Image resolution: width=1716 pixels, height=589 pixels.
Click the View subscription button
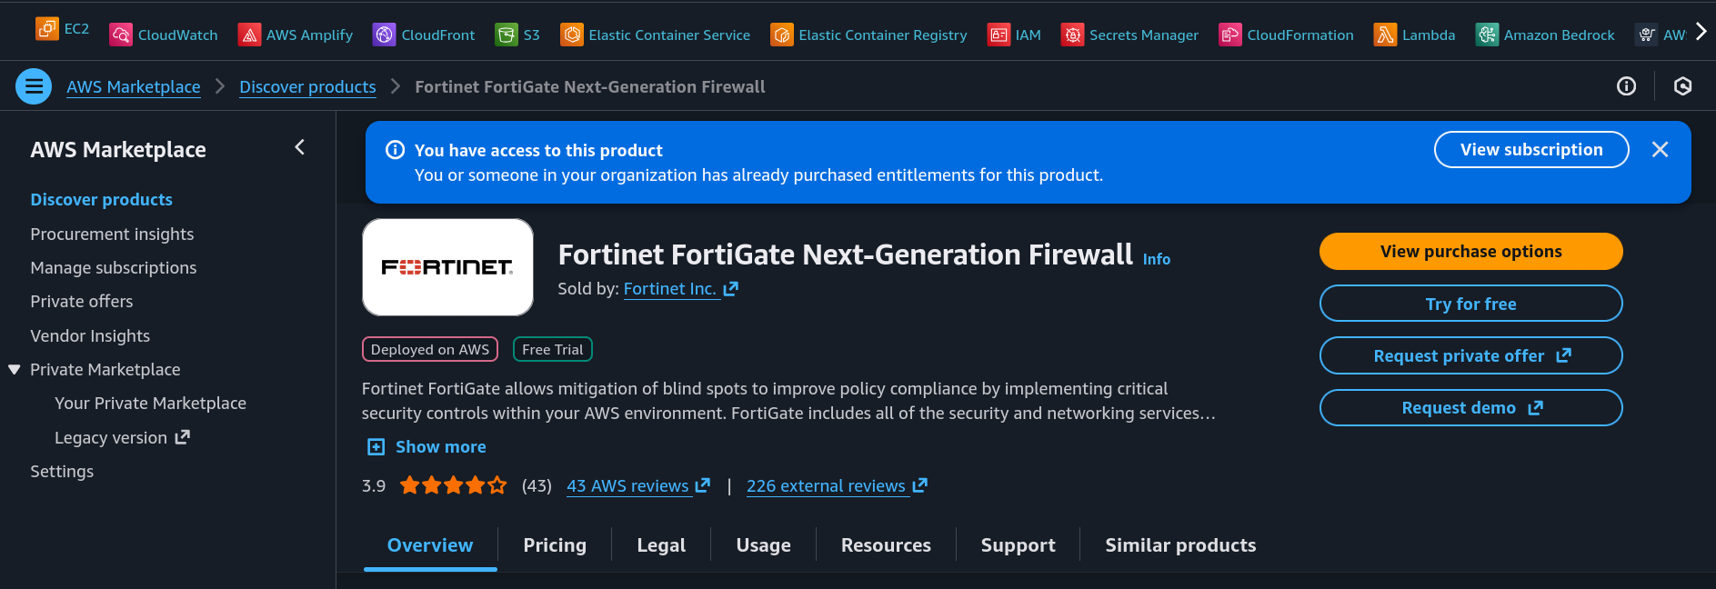tap(1530, 150)
